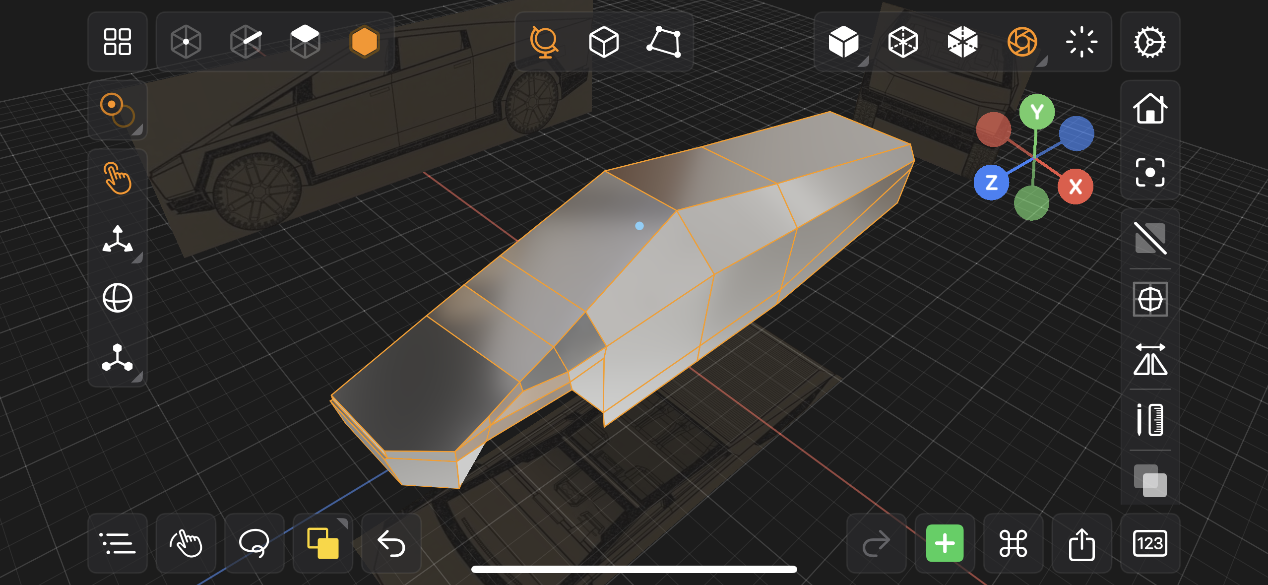This screenshot has width=1268, height=585.
Task: Tap the blue pivot point on the model
Action: click(x=639, y=226)
